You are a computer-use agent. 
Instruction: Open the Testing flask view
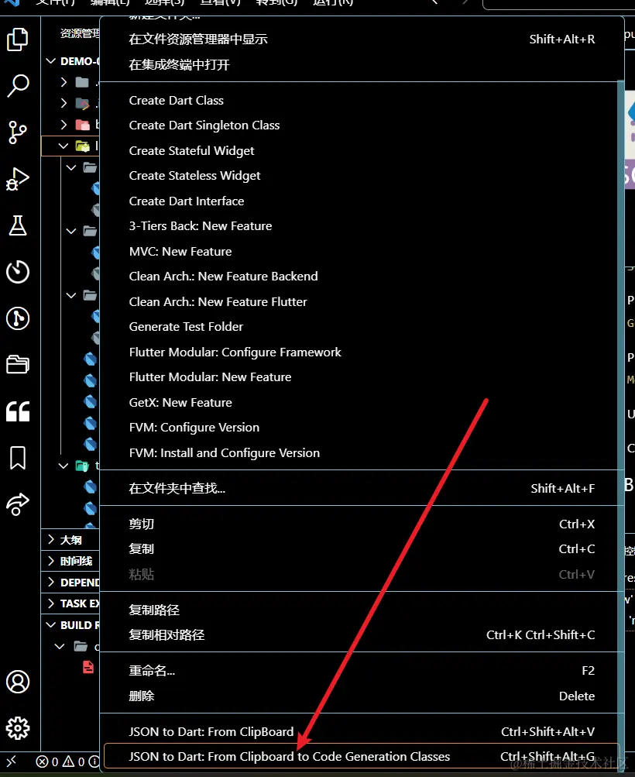tap(18, 225)
